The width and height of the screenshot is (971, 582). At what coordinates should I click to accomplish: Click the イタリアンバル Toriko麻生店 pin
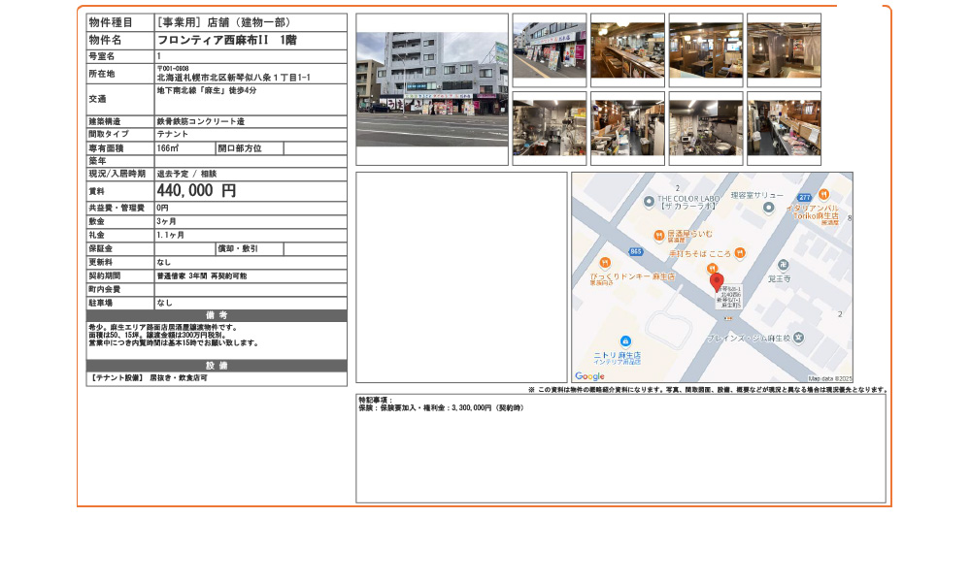point(823,195)
